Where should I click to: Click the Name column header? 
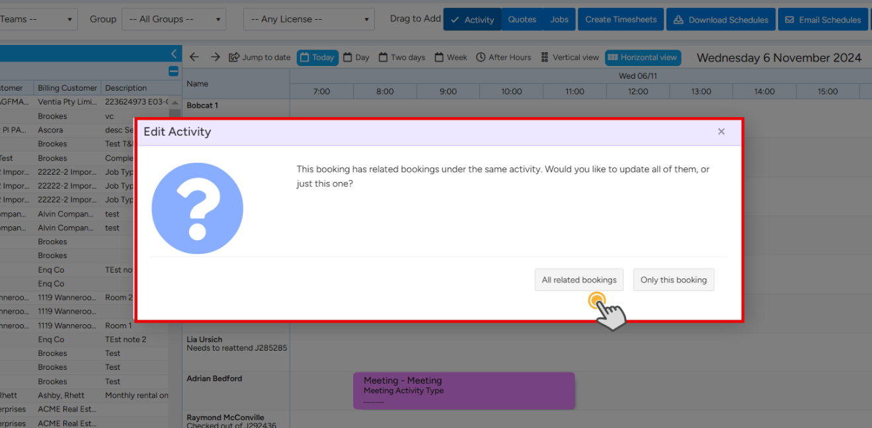(236, 84)
